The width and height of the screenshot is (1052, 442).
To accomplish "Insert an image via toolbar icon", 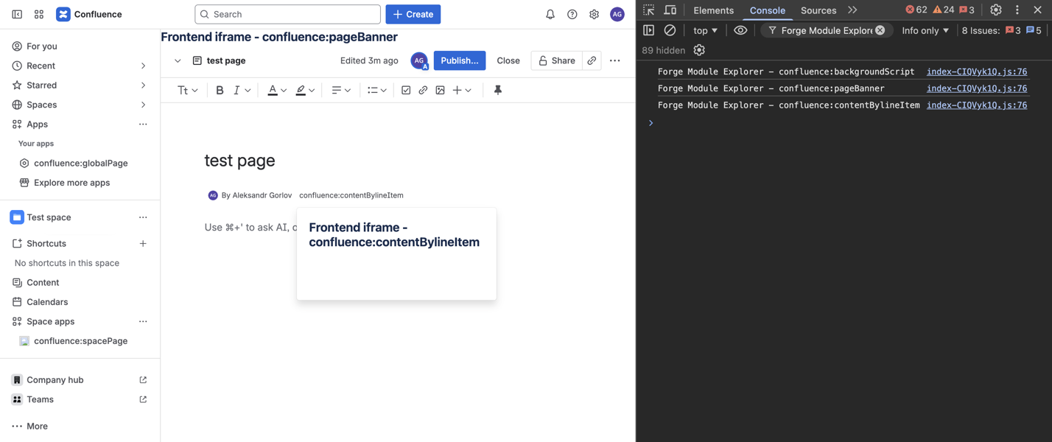I will click(x=440, y=90).
